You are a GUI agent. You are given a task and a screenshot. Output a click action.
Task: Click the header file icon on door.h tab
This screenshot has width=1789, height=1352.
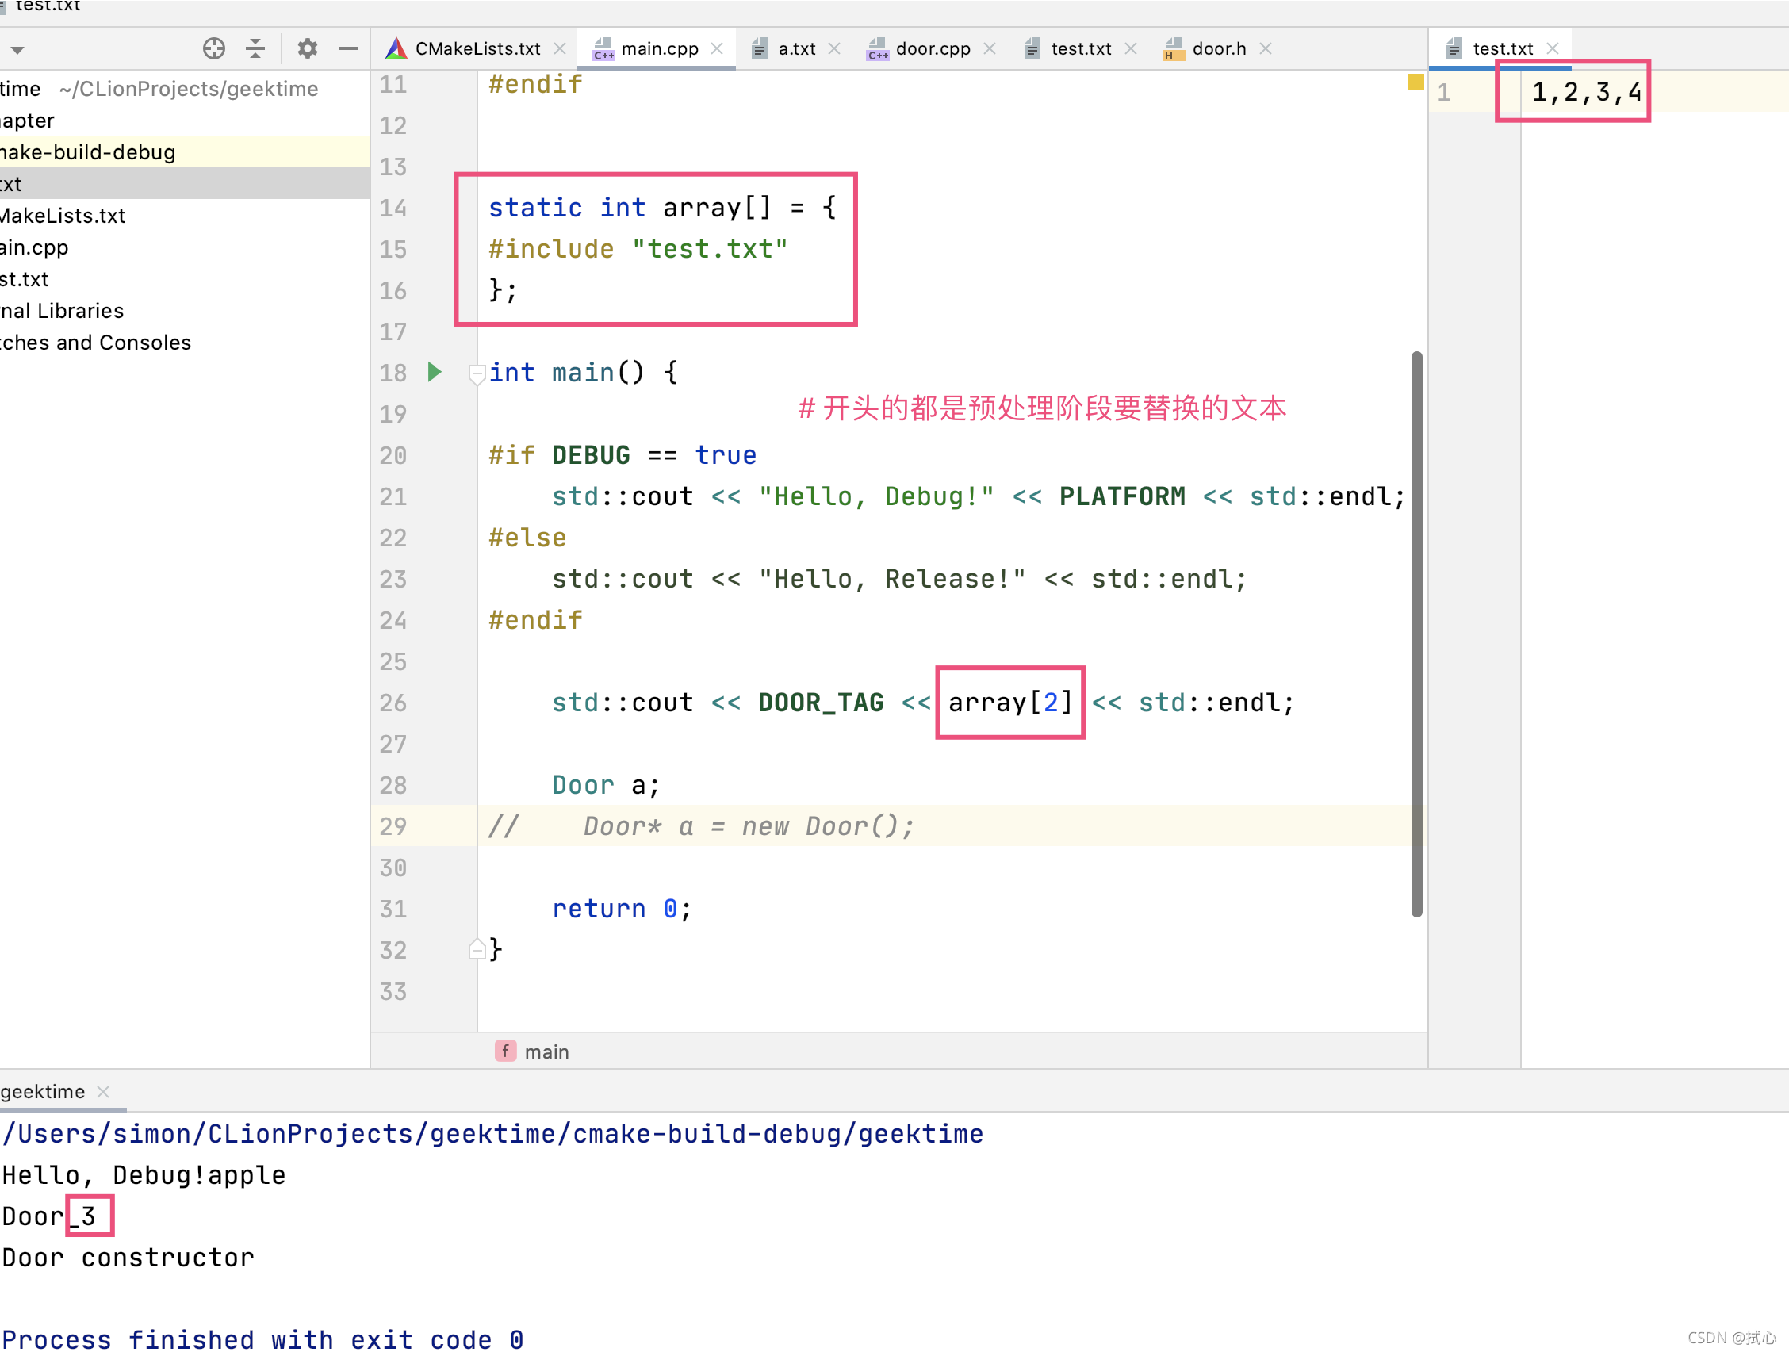click(x=1174, y=48)
